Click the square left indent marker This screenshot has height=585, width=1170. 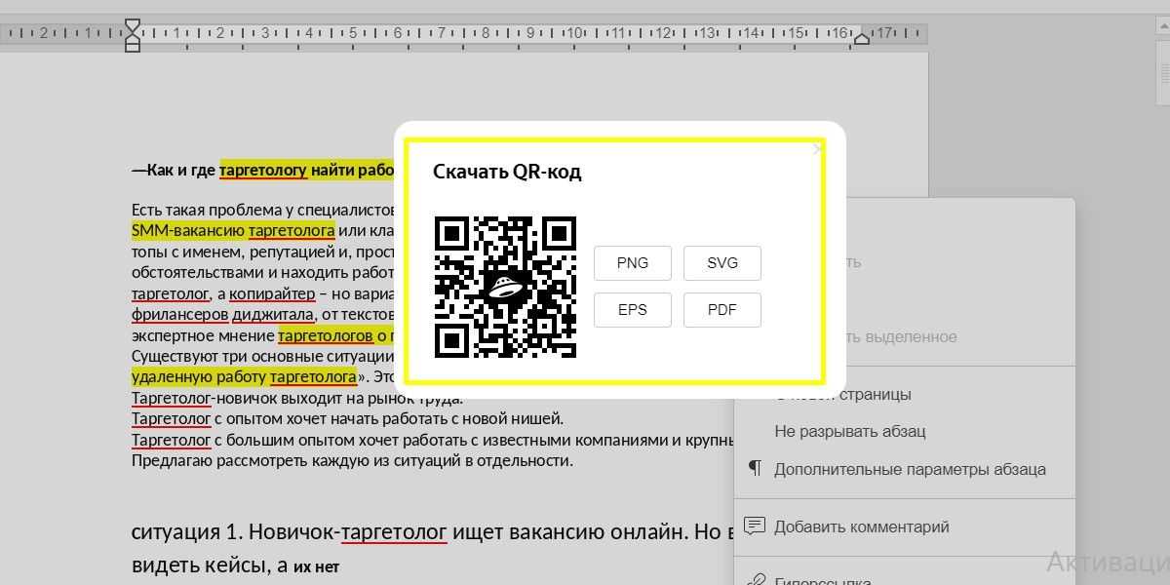click(133, 46)
